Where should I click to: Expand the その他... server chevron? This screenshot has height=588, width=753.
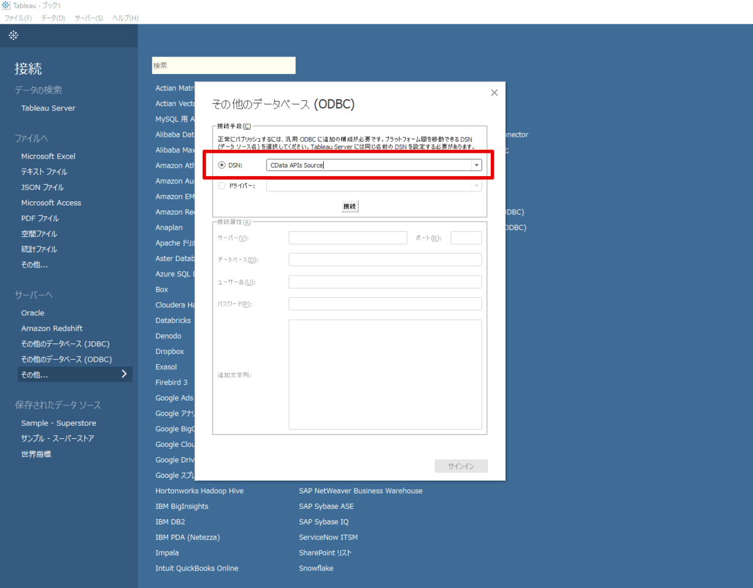point(124,374)
